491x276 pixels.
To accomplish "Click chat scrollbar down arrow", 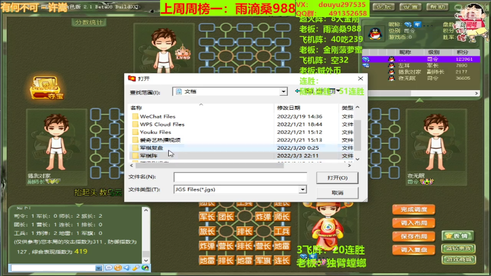I will (146, 260).
